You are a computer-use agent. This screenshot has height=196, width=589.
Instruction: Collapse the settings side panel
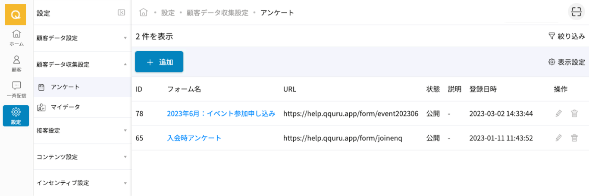coord(121,13)
